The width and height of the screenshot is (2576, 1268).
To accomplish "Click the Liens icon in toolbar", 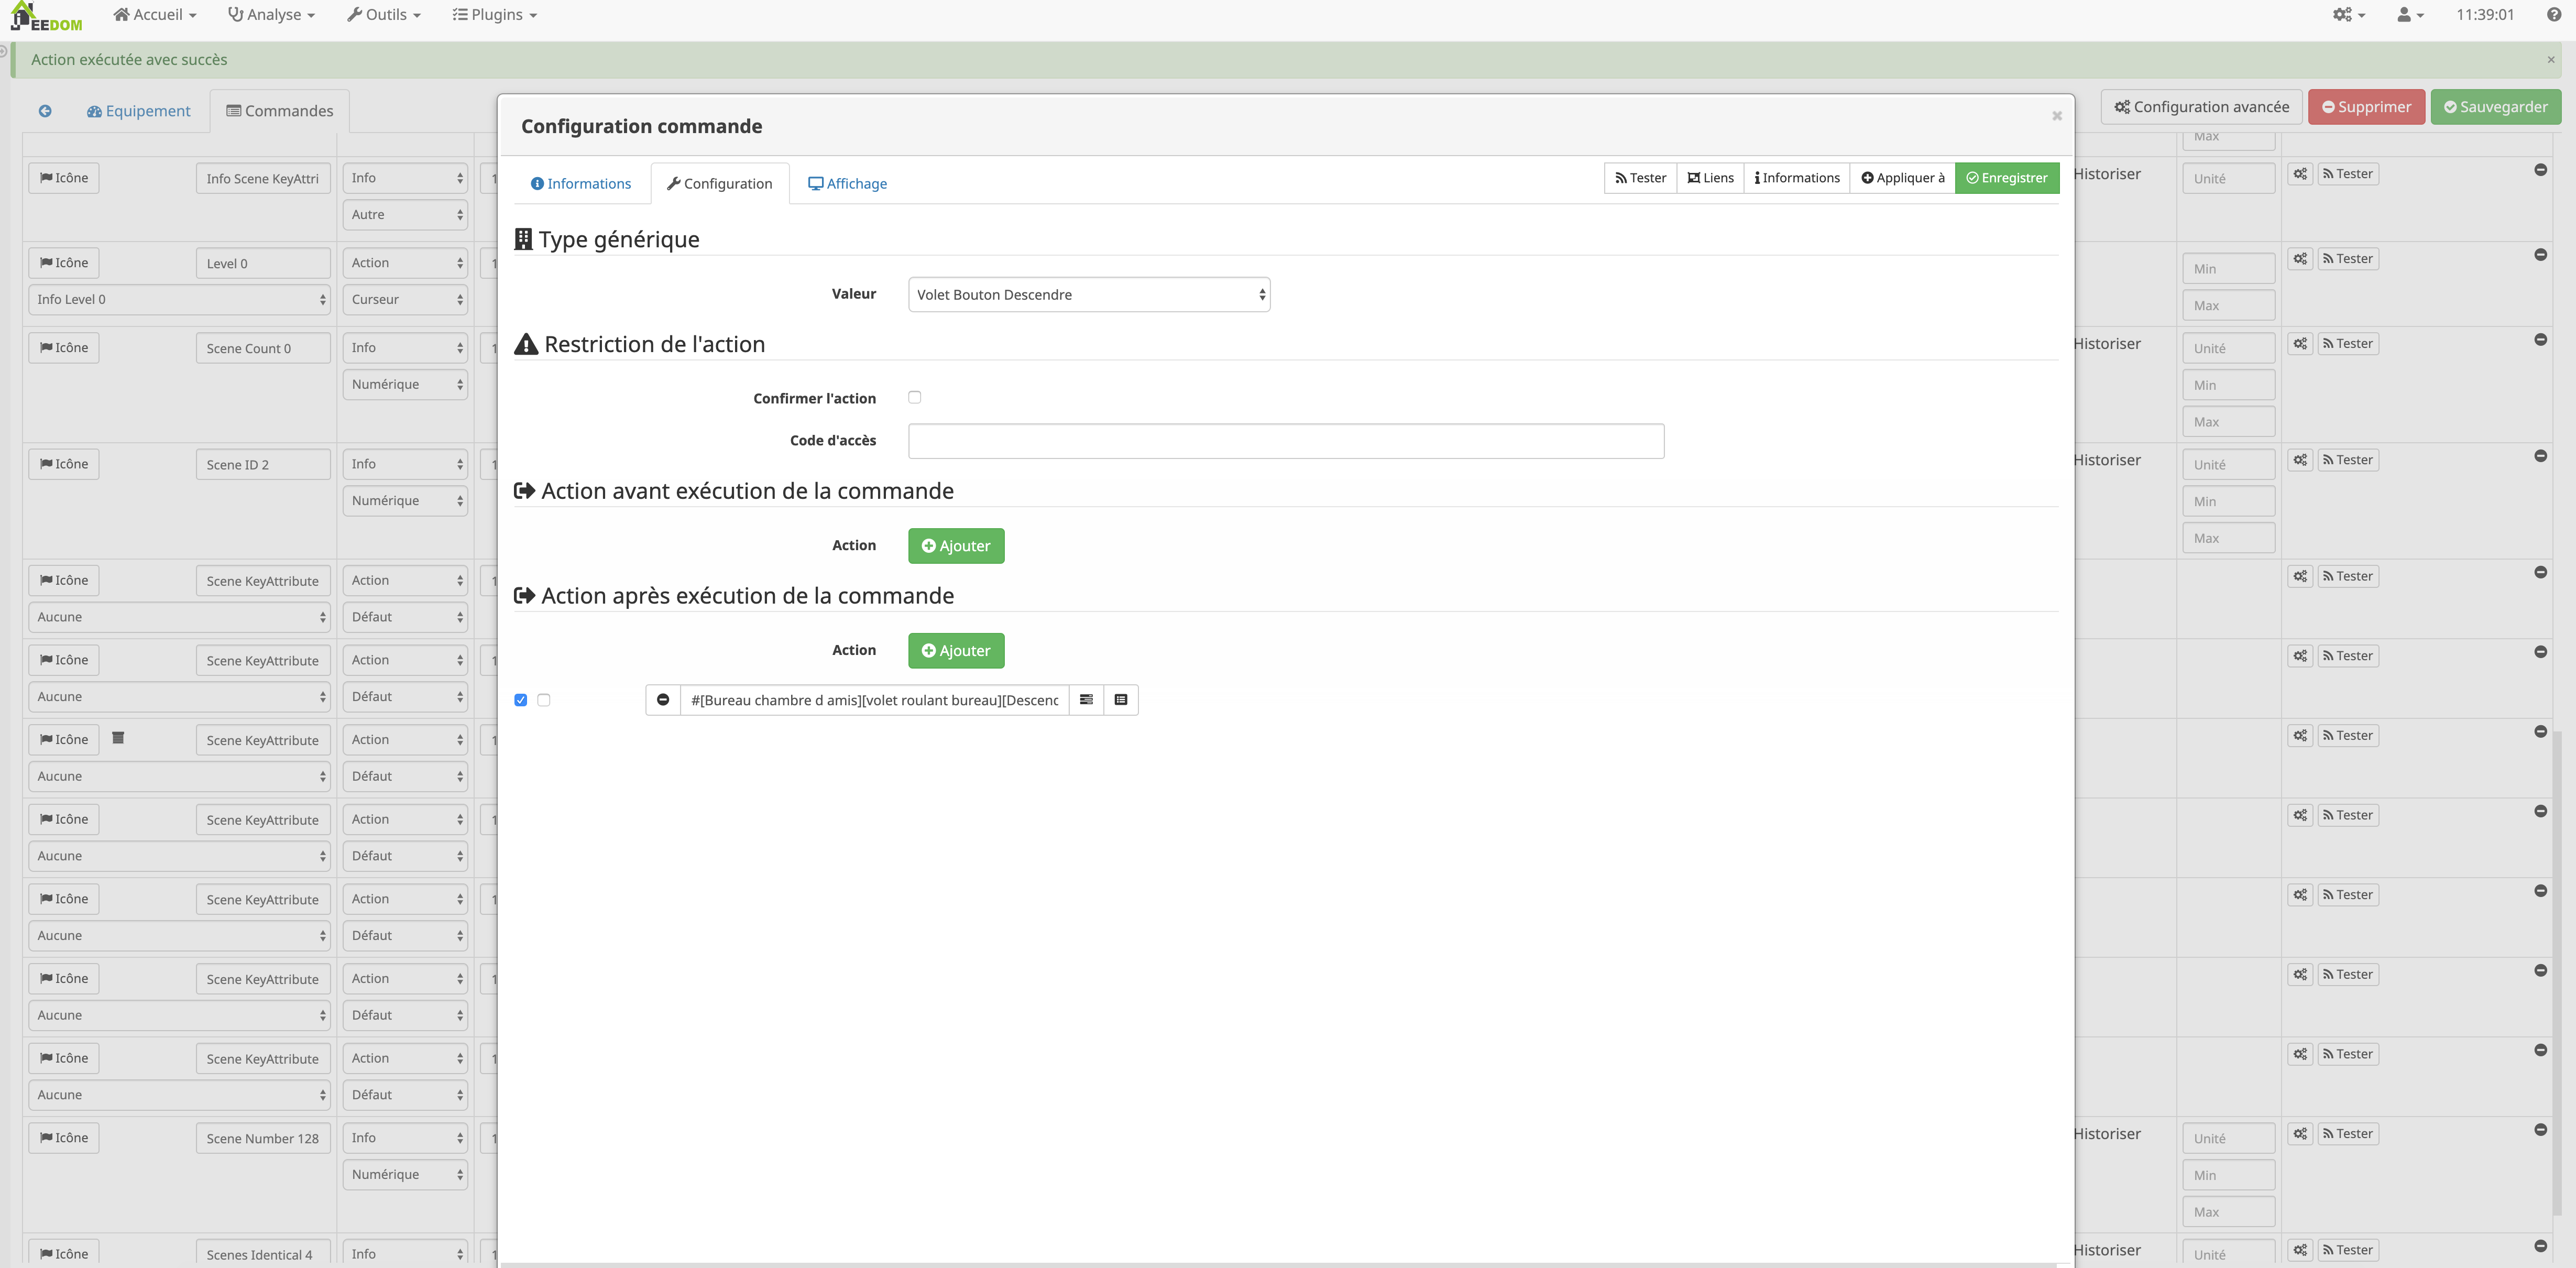I will pos(1715,178).
